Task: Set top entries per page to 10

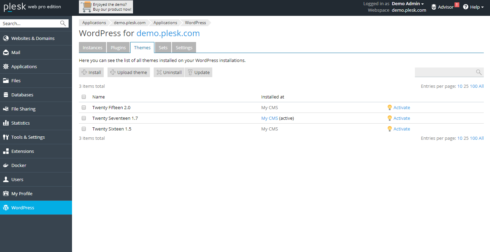Action: tap(460, 86)
